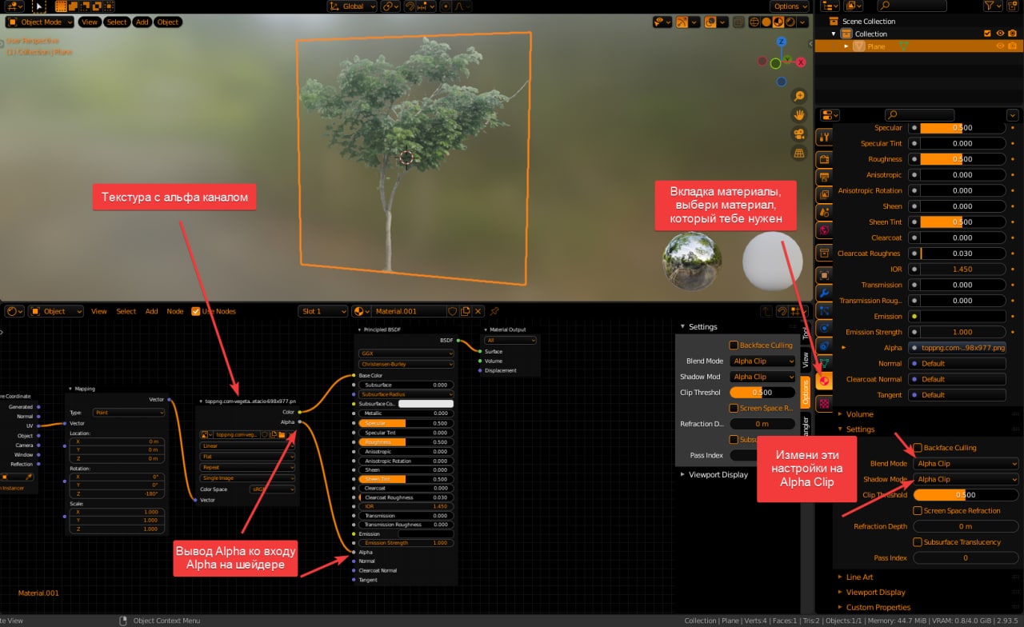Enable the Use Nodes checkbox
Viewport: 1024px width, 627px height.
(x=196, y=311)
